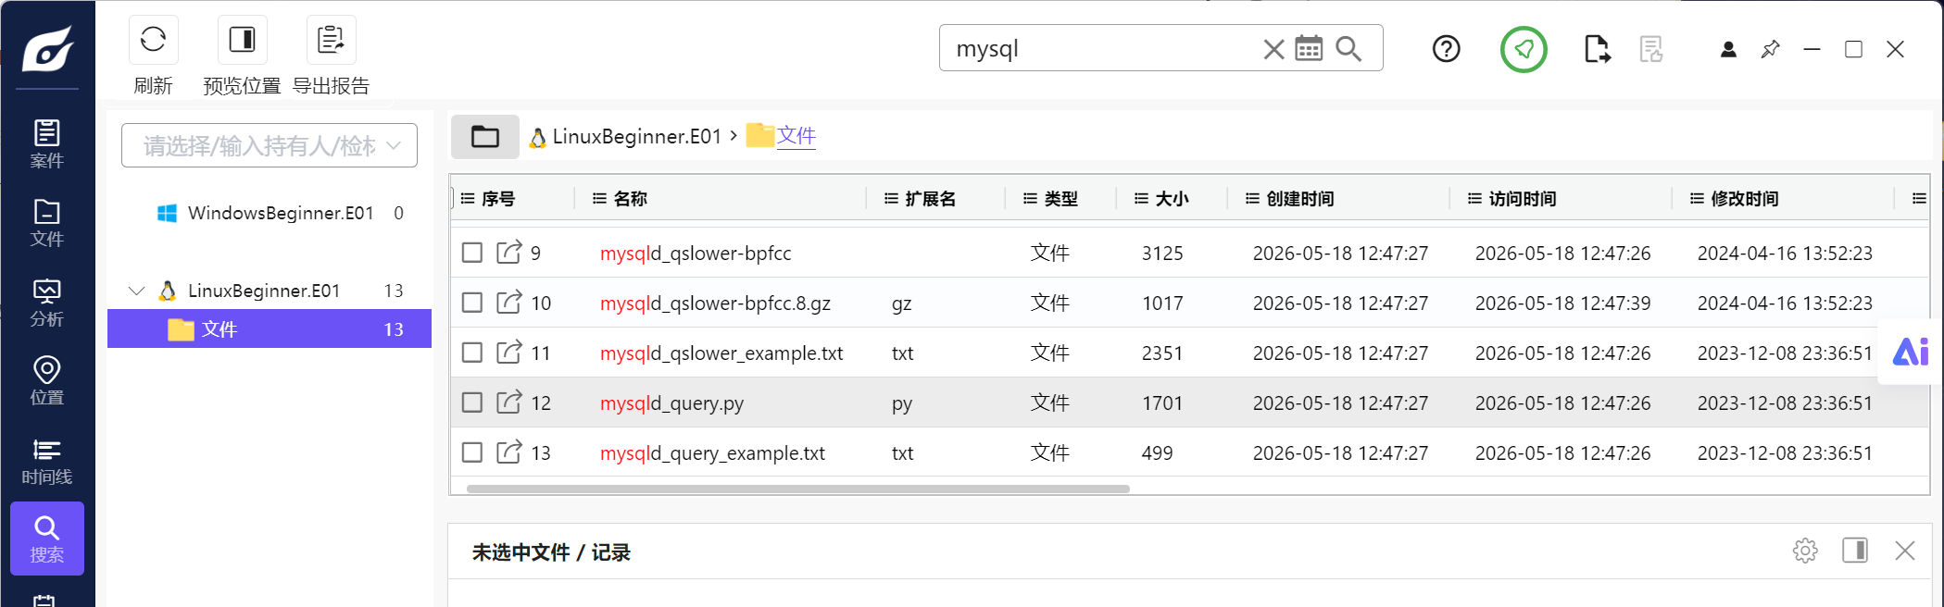Click the Refresh (刷新) toolbar icon
The height and width of the screenshot is (607, 1944).
[x=153, y=40]
